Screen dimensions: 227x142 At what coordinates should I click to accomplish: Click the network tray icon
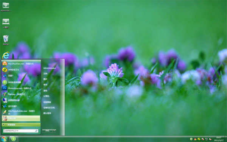207,139
